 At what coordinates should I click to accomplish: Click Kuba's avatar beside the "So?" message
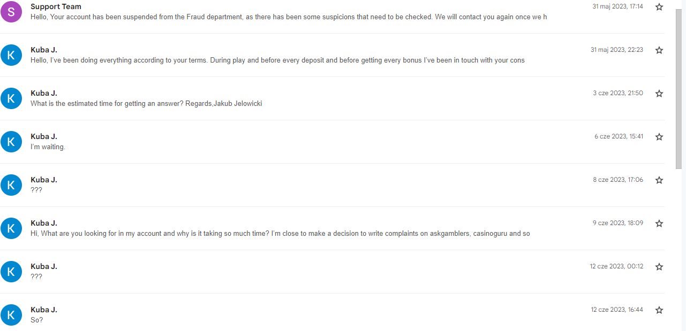tap(11, 315)
